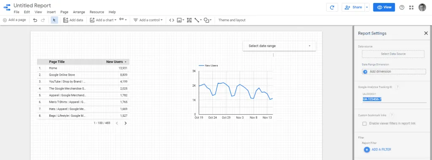Viewport: 432px width, 160px height.
Task: Click the Page Title column header
Action: (x=57, y=62)
